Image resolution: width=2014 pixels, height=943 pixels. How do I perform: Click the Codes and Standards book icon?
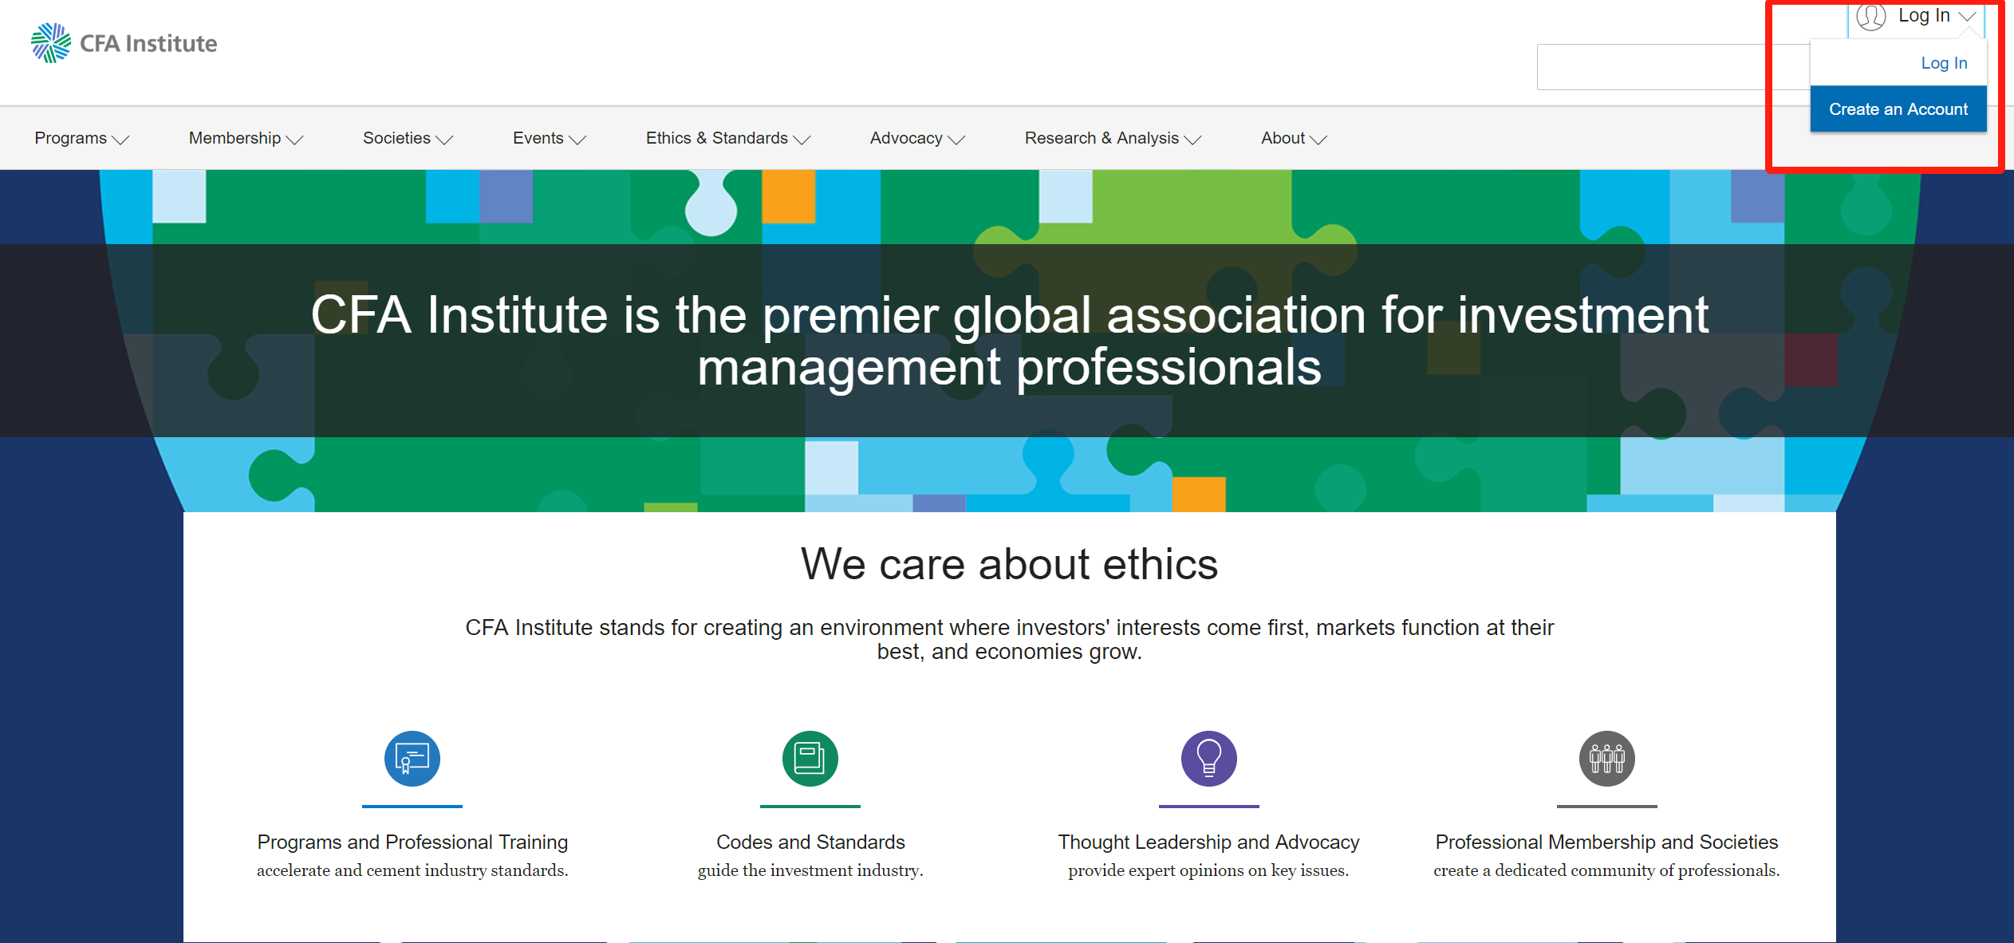(x=810, y=758)
